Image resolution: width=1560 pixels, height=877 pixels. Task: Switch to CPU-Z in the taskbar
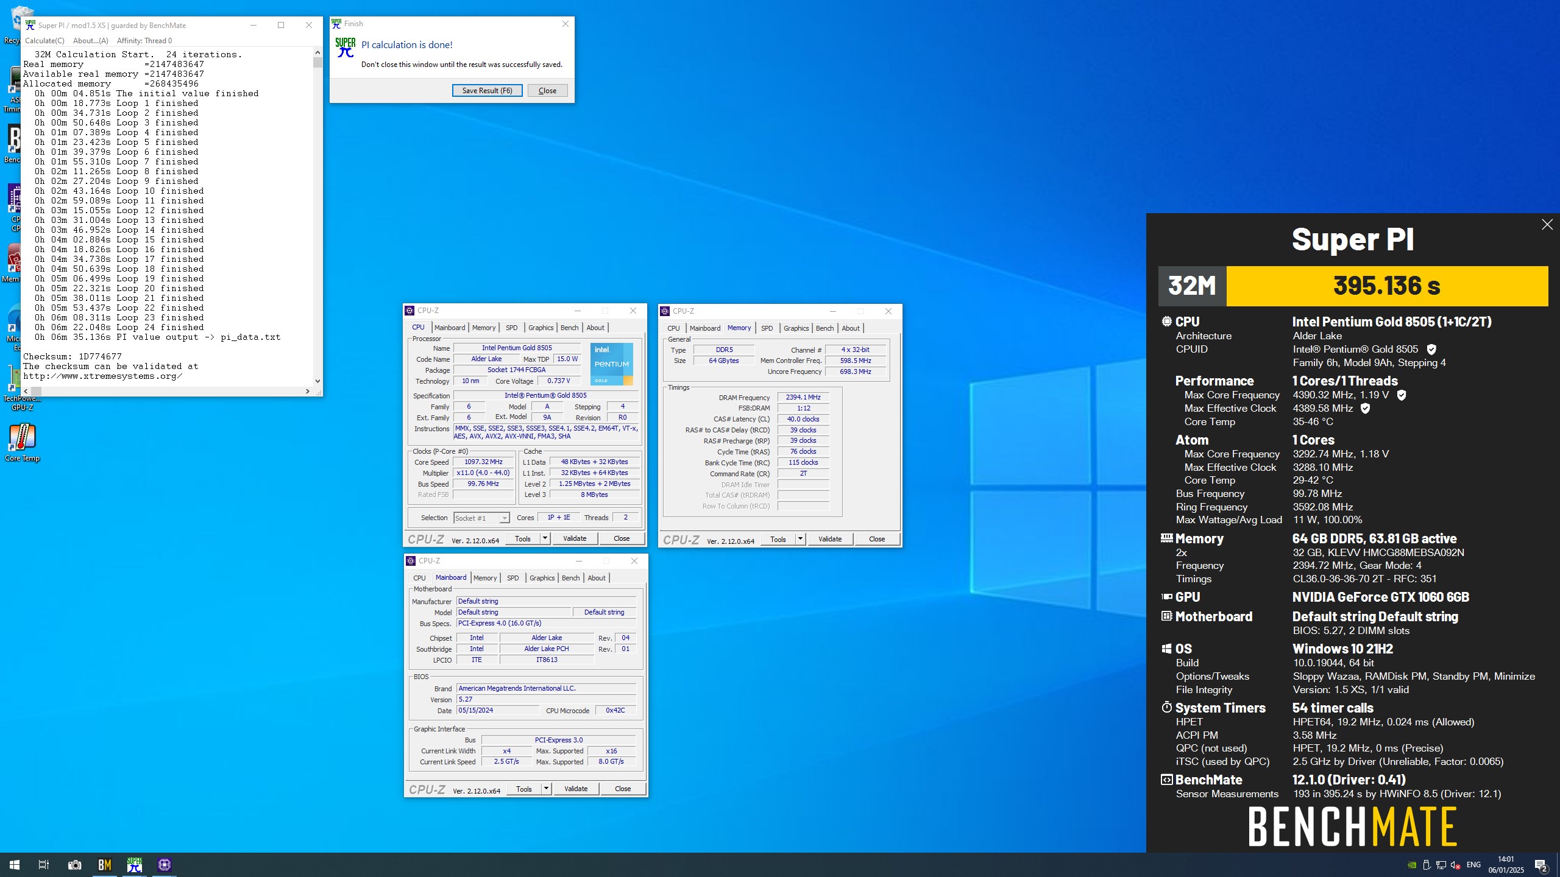tap(165, 864)
